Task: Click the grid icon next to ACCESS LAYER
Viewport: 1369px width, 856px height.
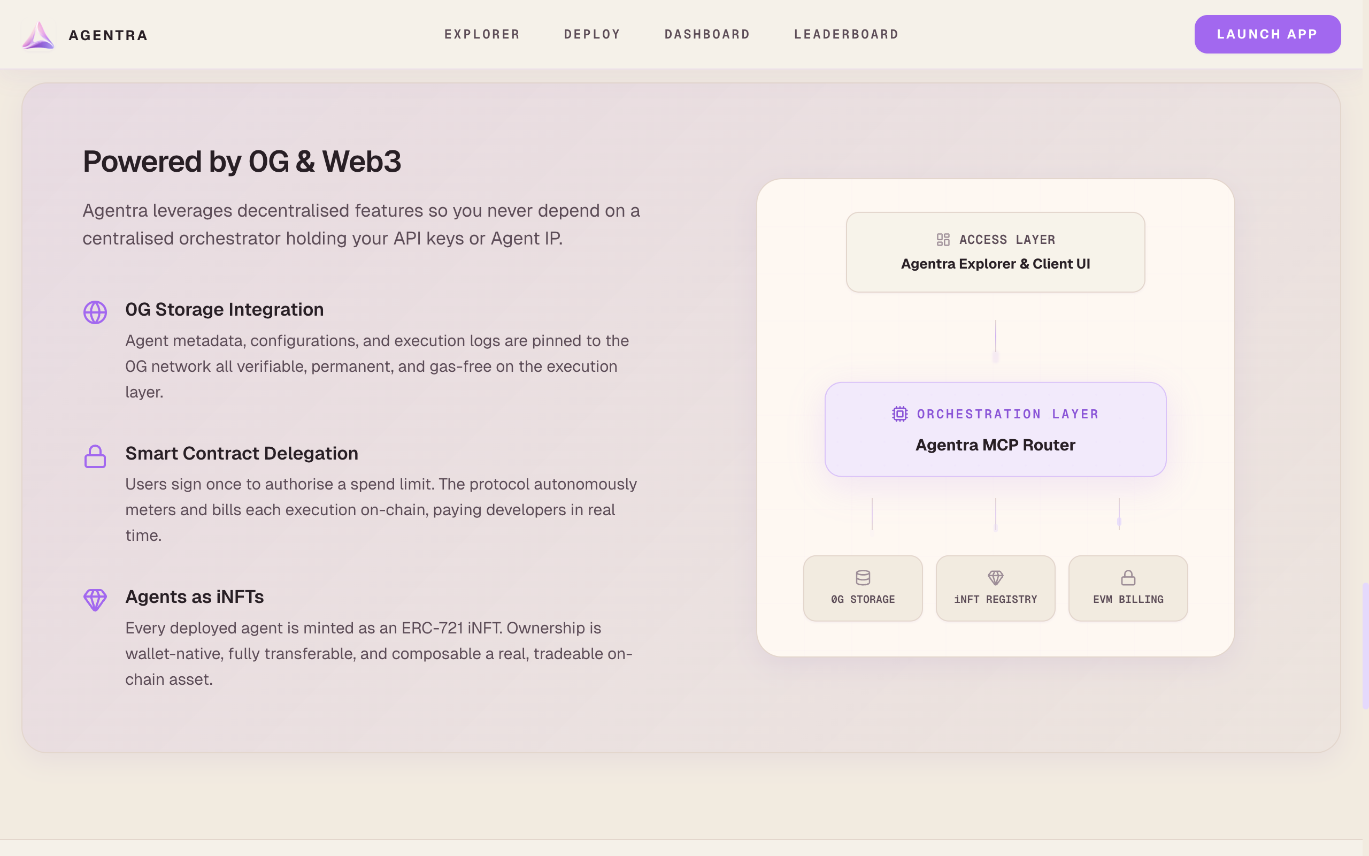Action: 943,240
